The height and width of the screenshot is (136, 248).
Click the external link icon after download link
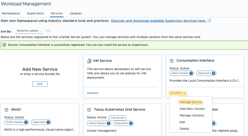[x=209, y=21]
